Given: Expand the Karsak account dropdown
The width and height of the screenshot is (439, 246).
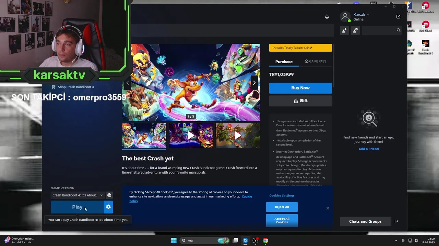Looking at the screenshot, I should point(361,15).
